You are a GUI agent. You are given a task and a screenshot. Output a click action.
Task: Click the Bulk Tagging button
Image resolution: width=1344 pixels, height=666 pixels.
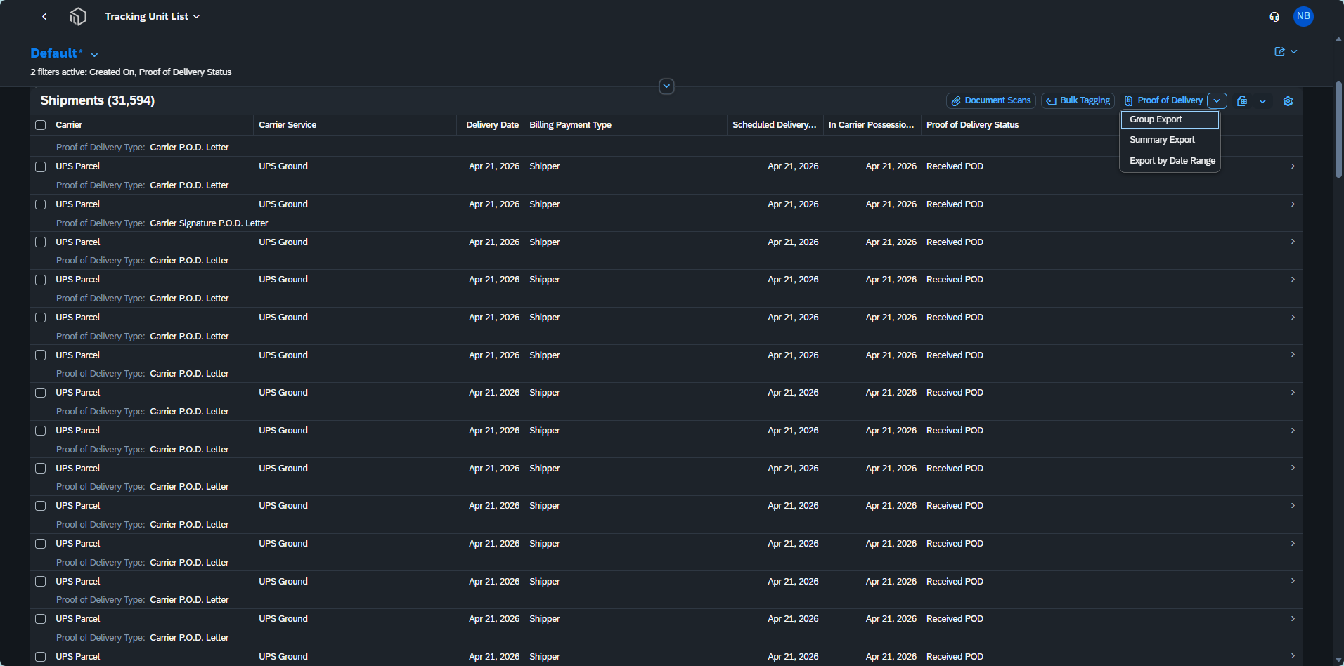click(x=1078, y=101)
